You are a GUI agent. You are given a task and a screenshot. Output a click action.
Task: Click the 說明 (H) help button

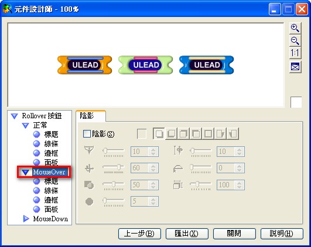[x=282, y=234]
